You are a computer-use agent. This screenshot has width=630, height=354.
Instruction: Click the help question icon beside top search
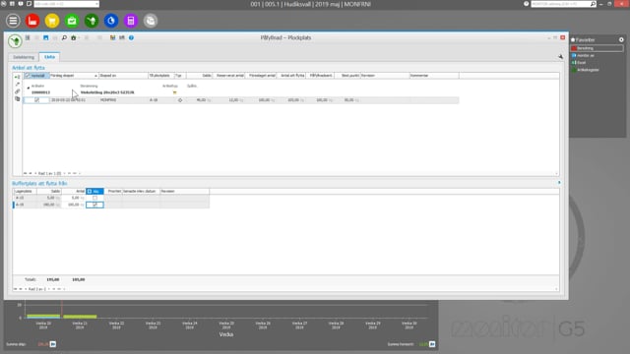click(x=527, y=4)
